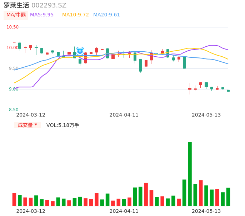Select the MA5:9.95 legend label

pos(42,15)
